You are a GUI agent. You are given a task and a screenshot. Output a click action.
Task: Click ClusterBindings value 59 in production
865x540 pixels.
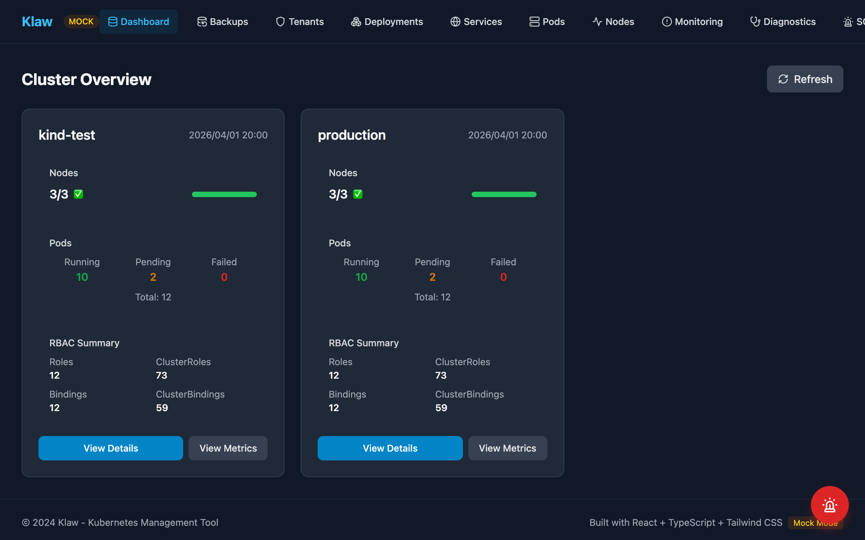(x=441, y=408)
